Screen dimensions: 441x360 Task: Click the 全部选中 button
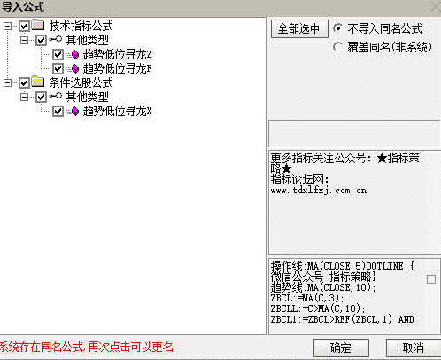point(299,28)
